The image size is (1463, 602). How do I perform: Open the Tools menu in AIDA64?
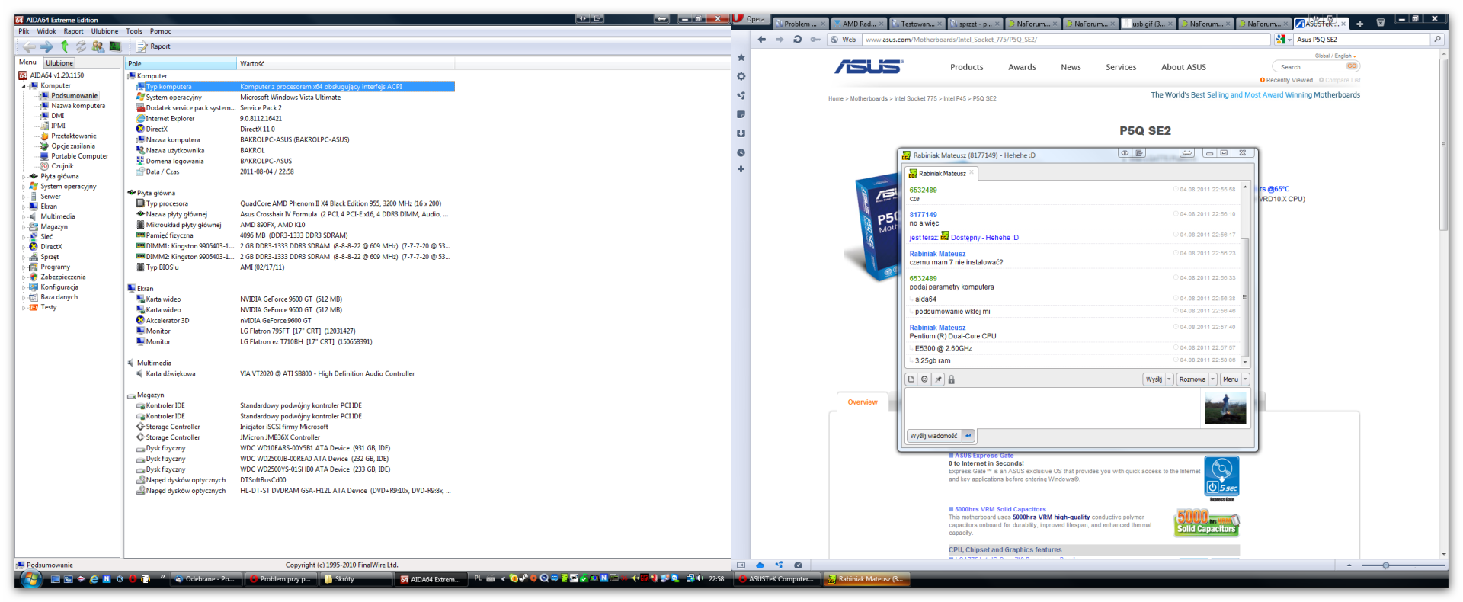click(134, 31)
